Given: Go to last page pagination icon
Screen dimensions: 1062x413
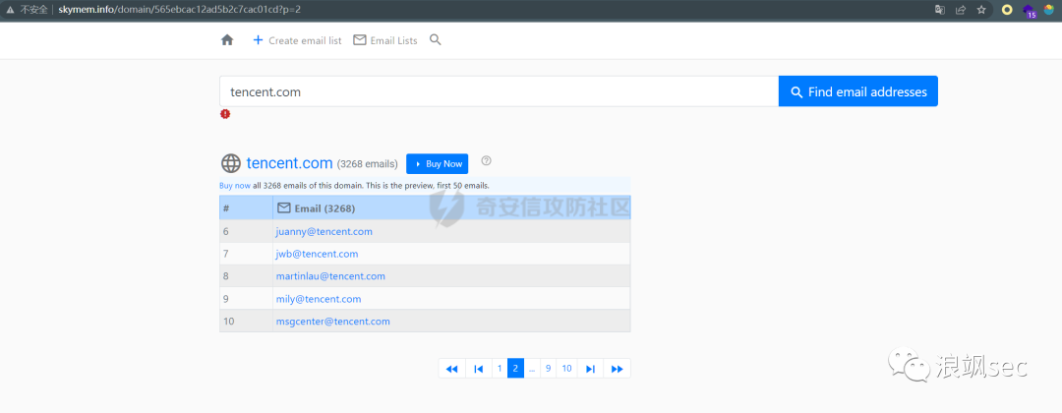Looking at the screenshot, I should [591, 369].
